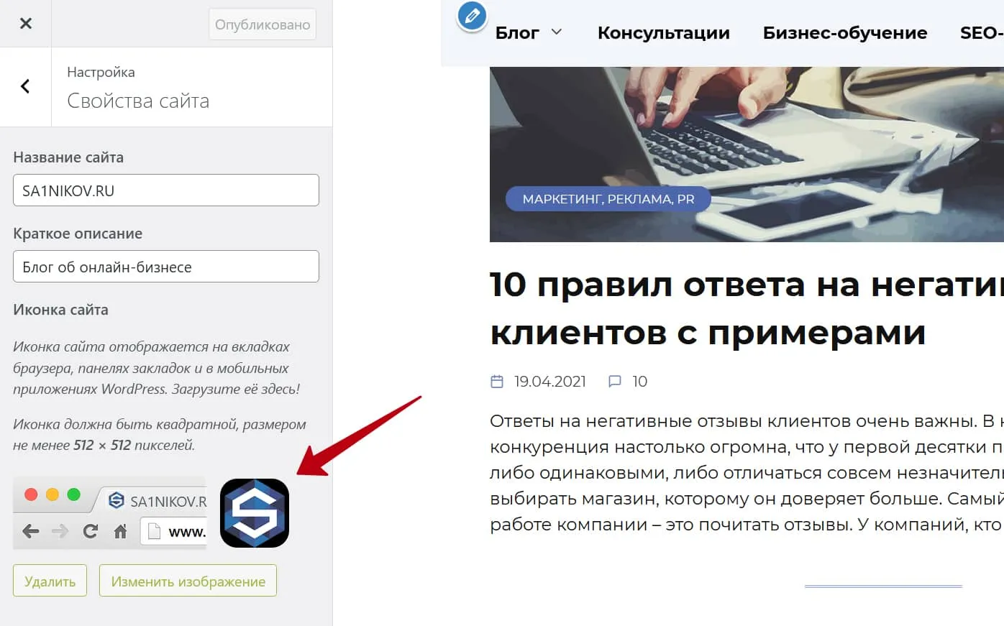Click the blue pencil edit shortcut icon
This screenshot has height=626, width=1004.
[473, 16]
